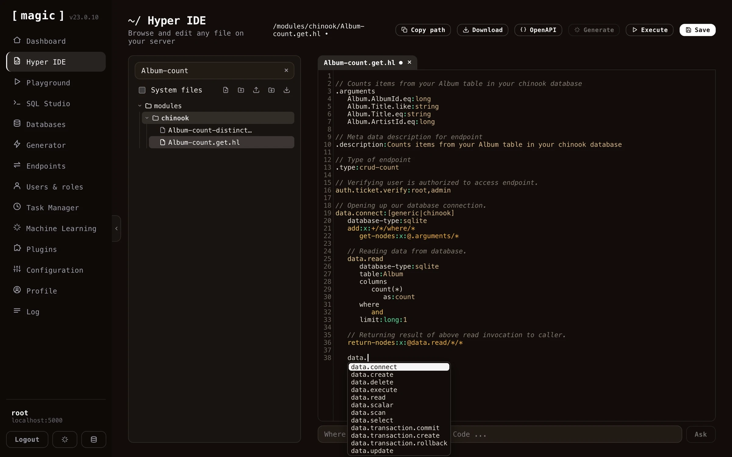
Task: Click the upload folder icon
Action: tap(271, 90)
